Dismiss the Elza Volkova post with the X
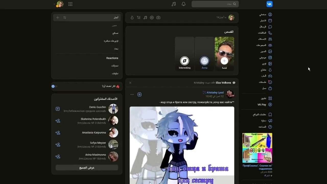The height and width of the screenshot is (184, 327). [130, 83]
